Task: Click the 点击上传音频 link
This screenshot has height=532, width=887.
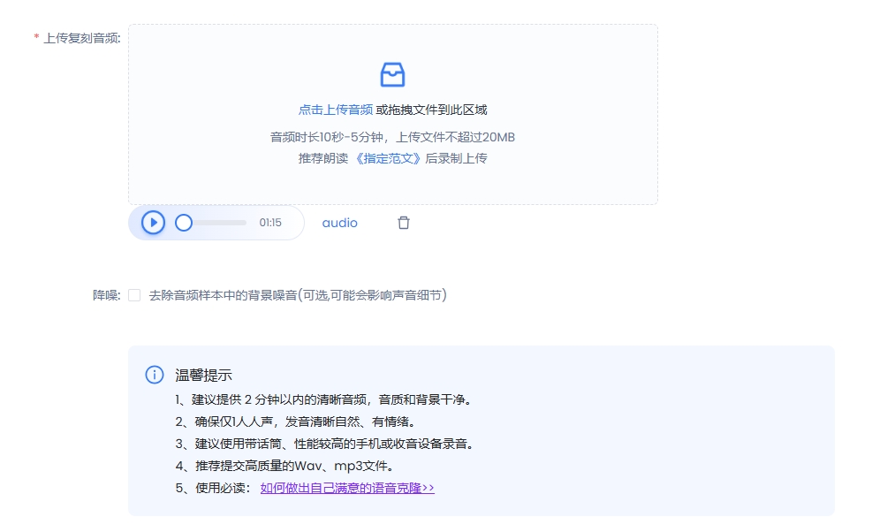Action: 335,110
